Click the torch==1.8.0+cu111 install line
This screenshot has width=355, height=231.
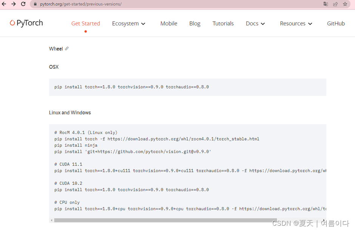pos(190,171)
